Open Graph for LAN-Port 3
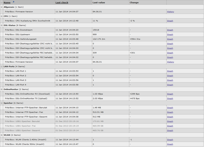Image resolution: width=204 pixels, height=147 pixels. pos(170,80)
